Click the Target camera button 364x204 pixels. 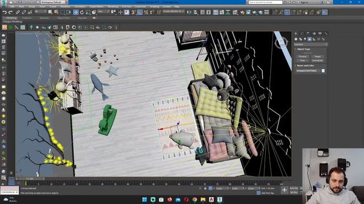point(317,57)
